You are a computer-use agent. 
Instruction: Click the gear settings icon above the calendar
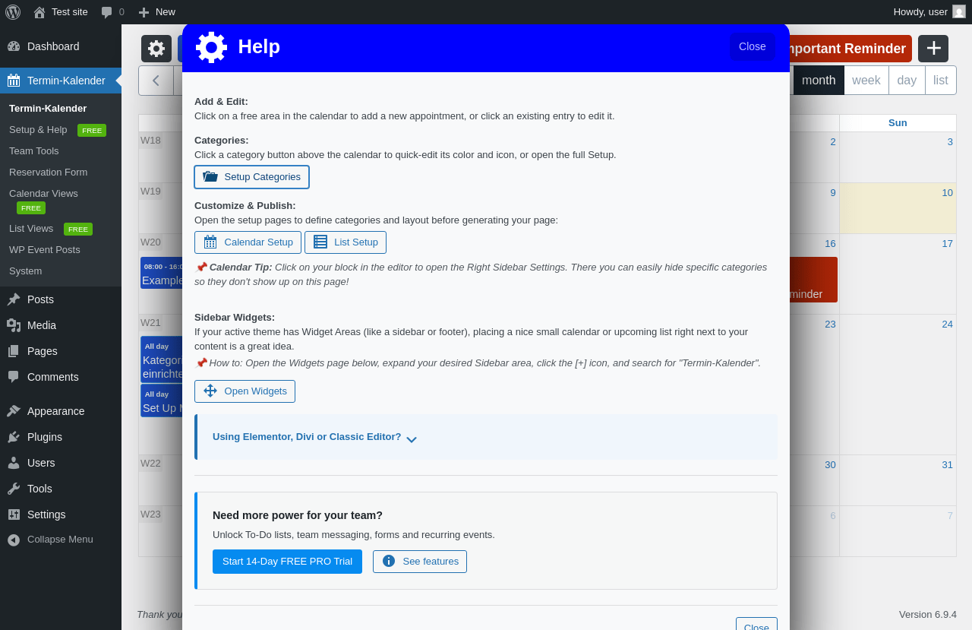pos(156,49)
